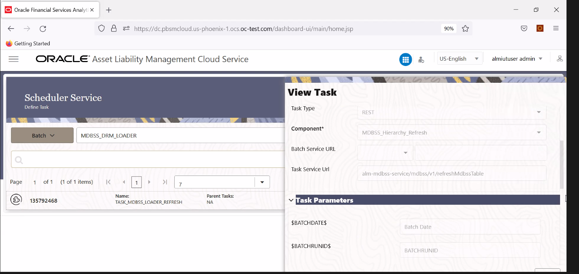Click the 90% zoom level indicator
579x274 pixels.
click(x=449, y=29)
